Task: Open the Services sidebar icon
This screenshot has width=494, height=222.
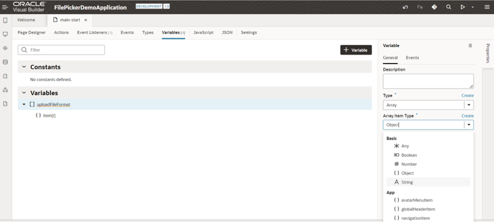Action: coord(5,48)
